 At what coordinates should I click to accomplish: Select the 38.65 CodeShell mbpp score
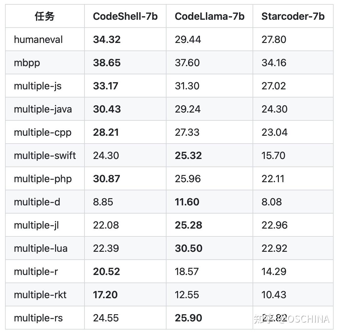107,63
